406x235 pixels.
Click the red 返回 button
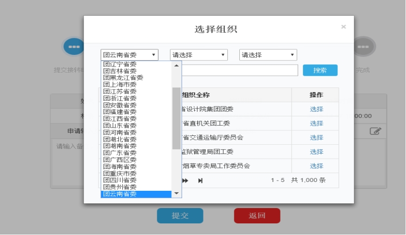[x=257, y=216]
